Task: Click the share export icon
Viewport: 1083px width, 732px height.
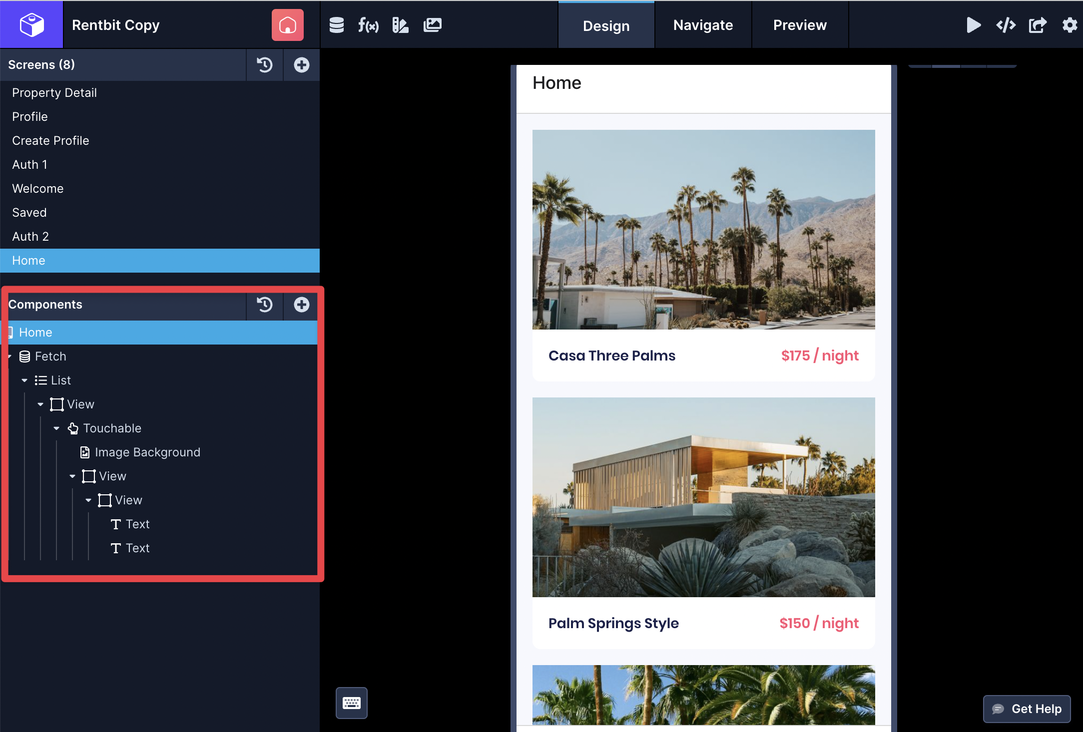Action: tap(1038, 25)
